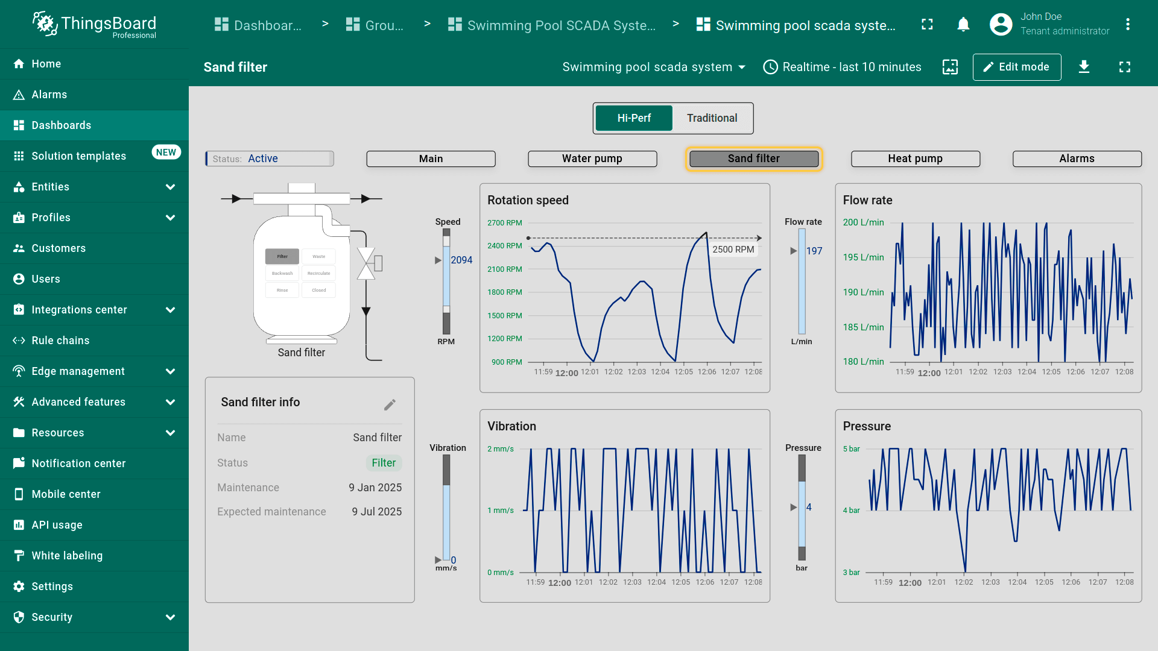
Task: Click the notifications bell icon
Action: [963, 25]
